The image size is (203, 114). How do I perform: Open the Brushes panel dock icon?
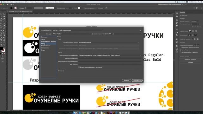pos(177,23)
